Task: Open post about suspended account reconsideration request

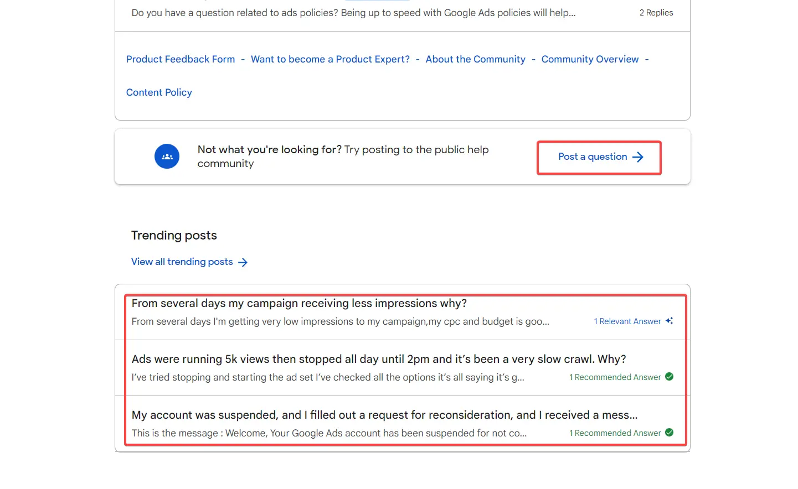Action: [x=384, y=415]
